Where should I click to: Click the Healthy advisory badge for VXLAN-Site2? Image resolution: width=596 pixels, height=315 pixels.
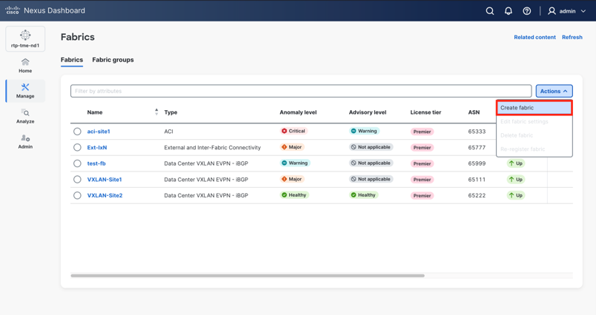click(x=363, y=194)
